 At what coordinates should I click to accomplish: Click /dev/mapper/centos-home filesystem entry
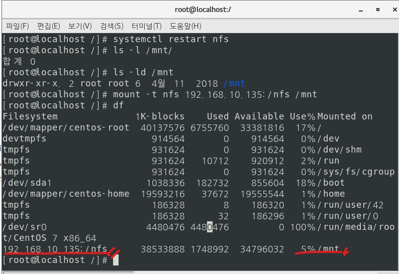coord(66,194)
